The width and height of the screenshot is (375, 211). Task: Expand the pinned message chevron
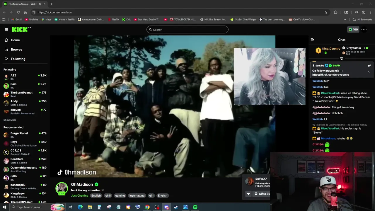click(369, 72)
